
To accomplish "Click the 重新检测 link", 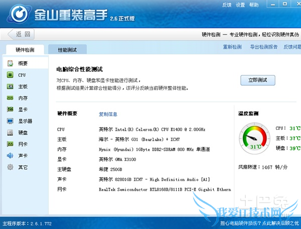I will 232,47.
